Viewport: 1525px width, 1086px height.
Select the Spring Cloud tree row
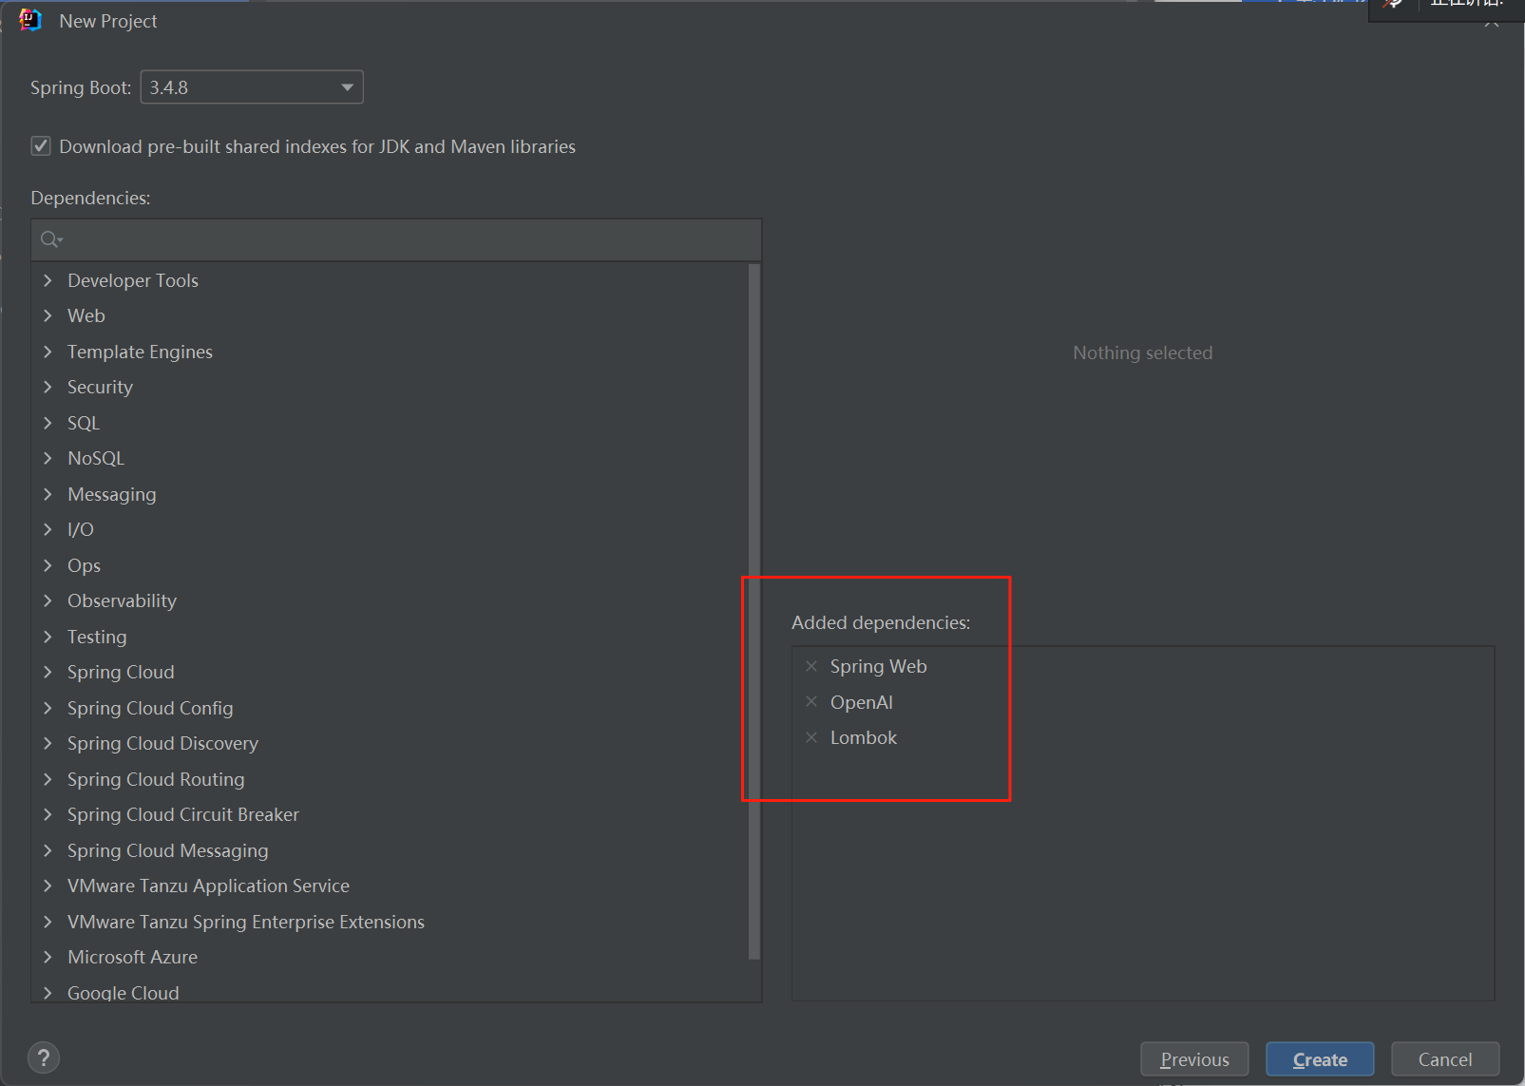pos(391,672)
